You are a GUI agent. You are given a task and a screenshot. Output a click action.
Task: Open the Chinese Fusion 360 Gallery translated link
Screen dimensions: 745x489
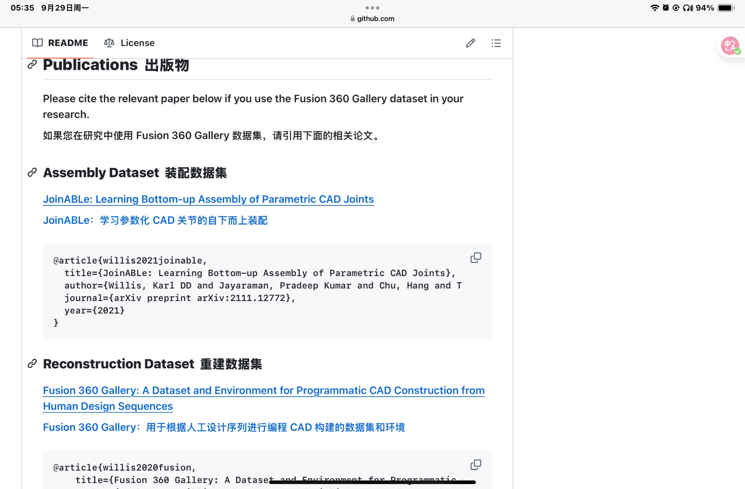tap(224, 427)
